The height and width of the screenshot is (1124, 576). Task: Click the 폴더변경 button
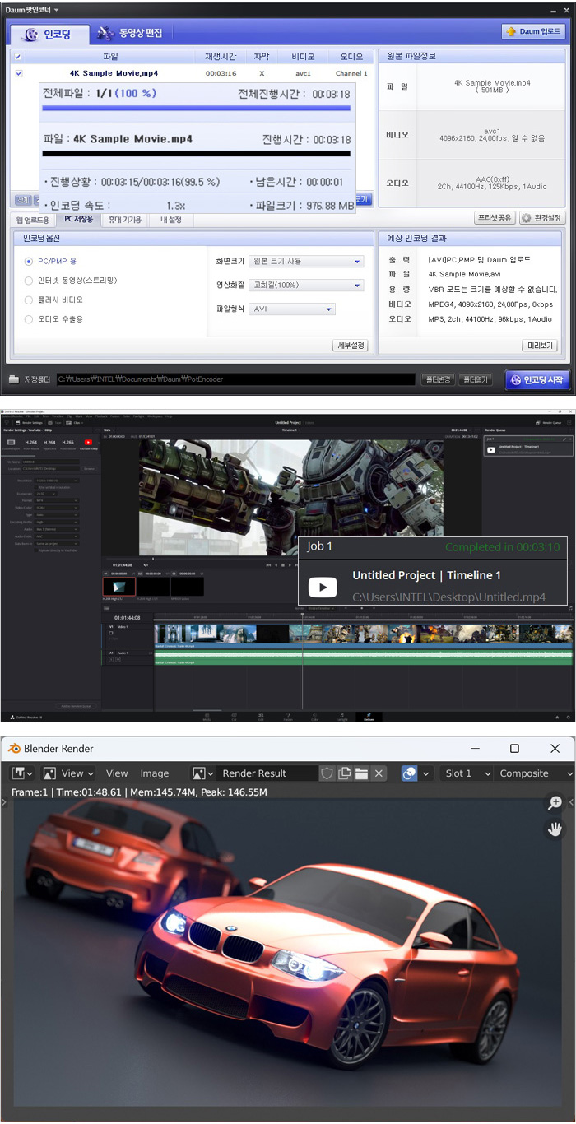tap(438, 379)
